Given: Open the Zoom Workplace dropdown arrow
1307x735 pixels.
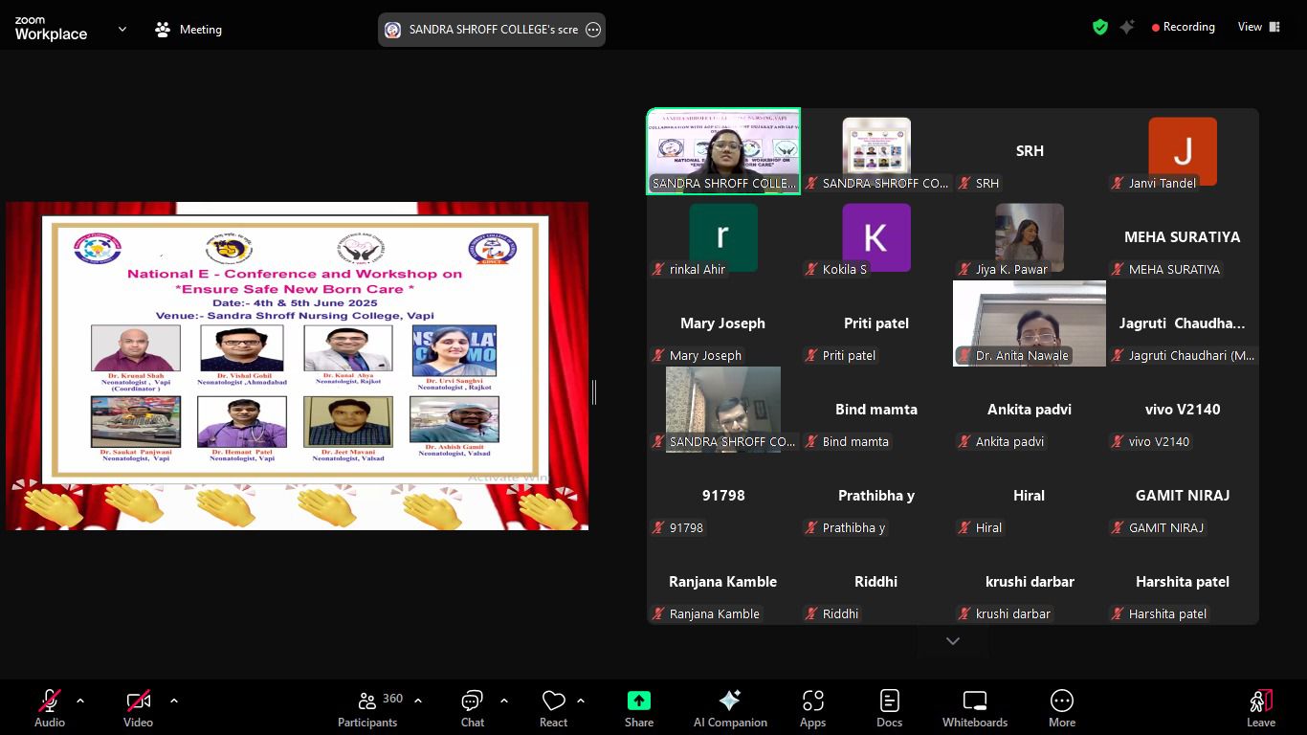Looking at the screenshot, I should [122, 30].
